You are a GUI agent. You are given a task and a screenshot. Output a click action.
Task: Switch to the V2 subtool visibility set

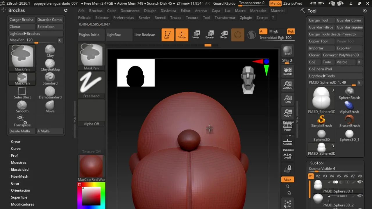click(318, 176)
